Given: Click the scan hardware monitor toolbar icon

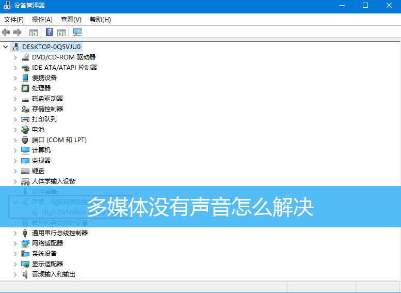Looking at the screenshot, I should 77,33.
